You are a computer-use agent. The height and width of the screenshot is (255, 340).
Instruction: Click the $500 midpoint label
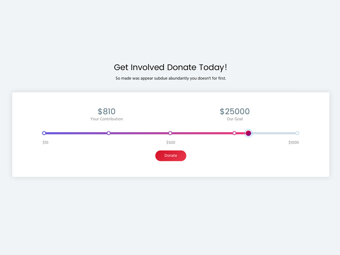coord(170,142)
